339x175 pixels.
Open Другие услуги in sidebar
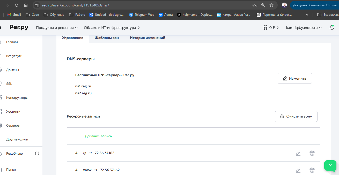17,139
